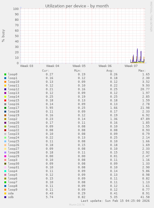
Task: Select the loop20 legend label
Action: [14, 123]
